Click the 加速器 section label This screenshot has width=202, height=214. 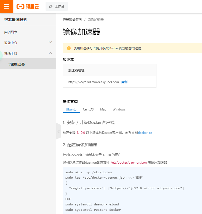coord(68,60)
